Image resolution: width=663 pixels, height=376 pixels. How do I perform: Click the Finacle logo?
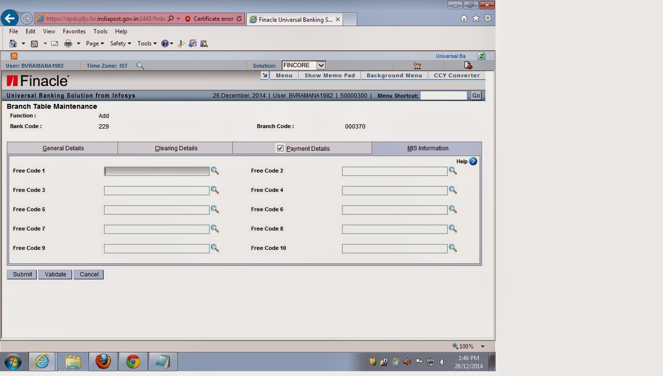(36, 80)
